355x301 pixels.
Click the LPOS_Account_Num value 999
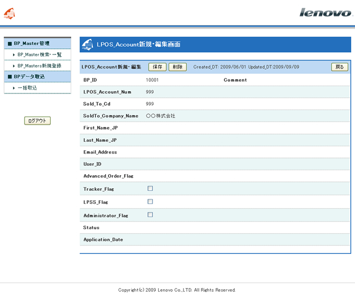pyautogui.click(x=150, y=92)
